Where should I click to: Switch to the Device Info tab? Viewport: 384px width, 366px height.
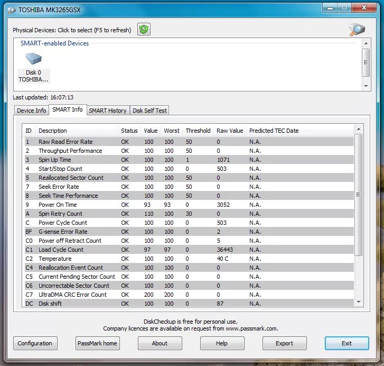tap(31, 111)
